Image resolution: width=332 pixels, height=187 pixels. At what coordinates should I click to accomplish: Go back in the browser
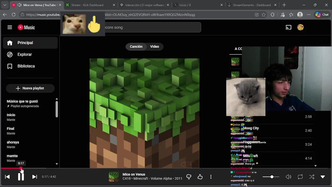click(x=5, y=15)
